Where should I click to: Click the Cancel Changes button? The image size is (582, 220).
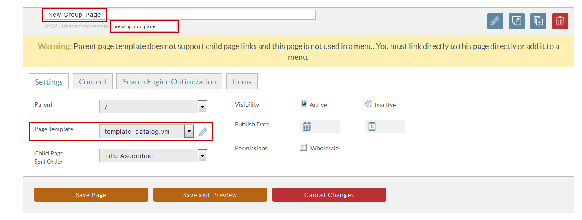(329, 195)
